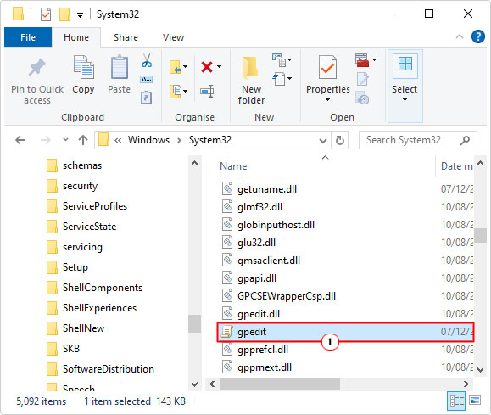Expand the Open button dropdown arrow
The width and height of the screenshot is (491, 415).
pyautogui.click(x=374, y=59)
